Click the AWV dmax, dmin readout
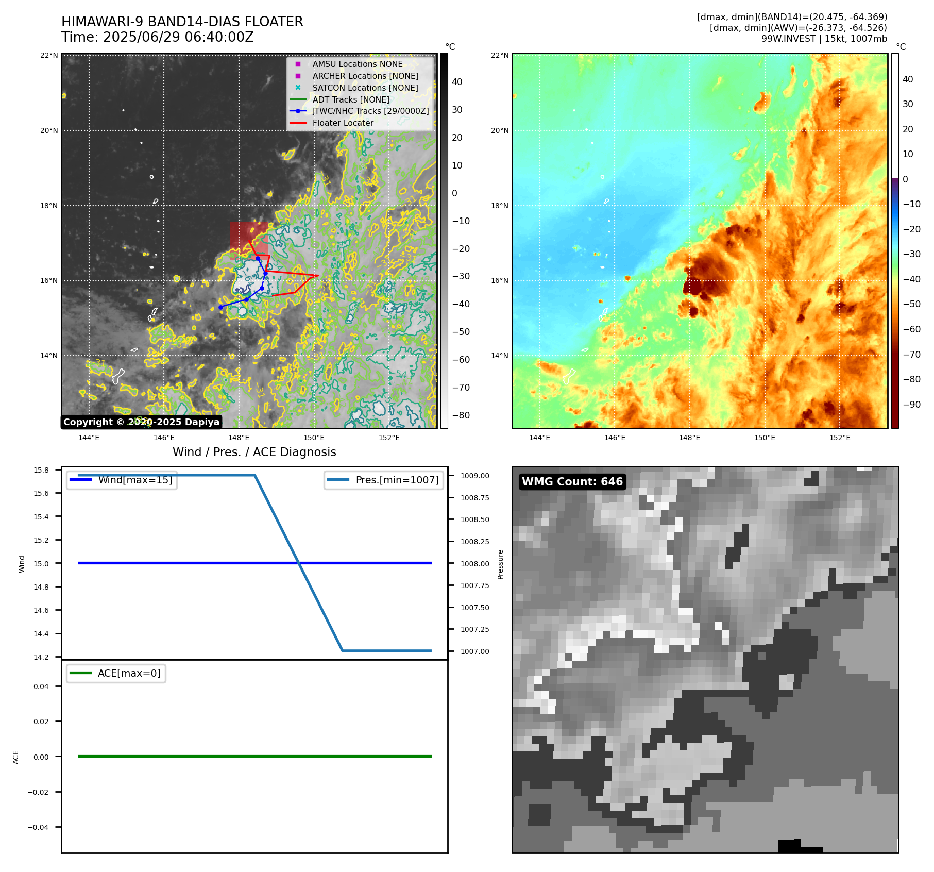 pos(799,28)
